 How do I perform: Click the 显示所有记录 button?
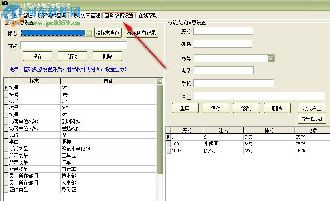pyautogui.click(x=142, y=33)
